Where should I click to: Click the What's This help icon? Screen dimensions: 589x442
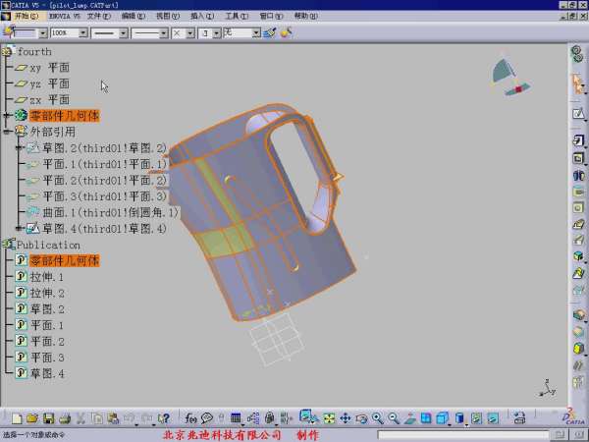164,418
